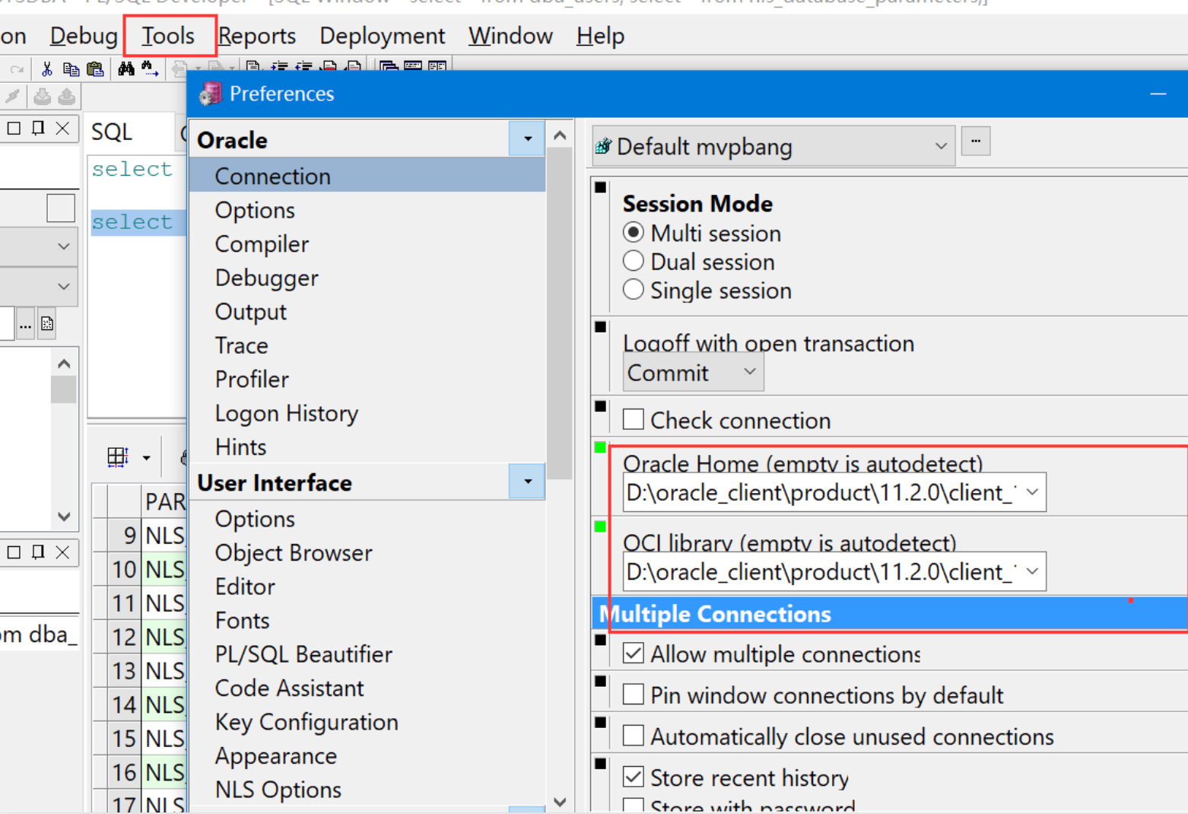1188x814 pixels.
Task: Open the Debug menu
Action: pyautogui.click(x=83, y=36)
